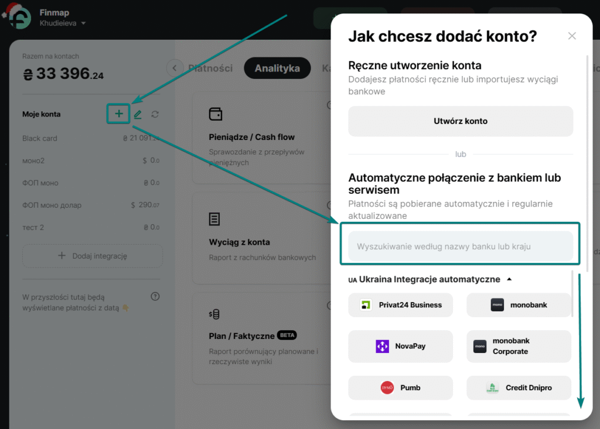Click the Finmap logo icon

coord(19,18)
